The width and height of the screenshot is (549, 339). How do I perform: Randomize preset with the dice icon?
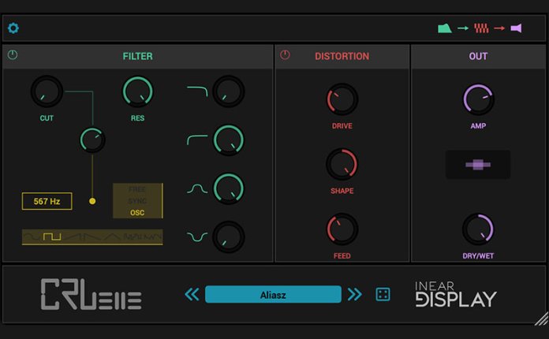[x=382, y=294]
